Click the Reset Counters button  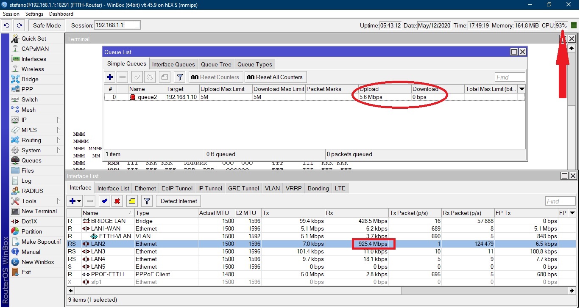click(x=216, y=77)
